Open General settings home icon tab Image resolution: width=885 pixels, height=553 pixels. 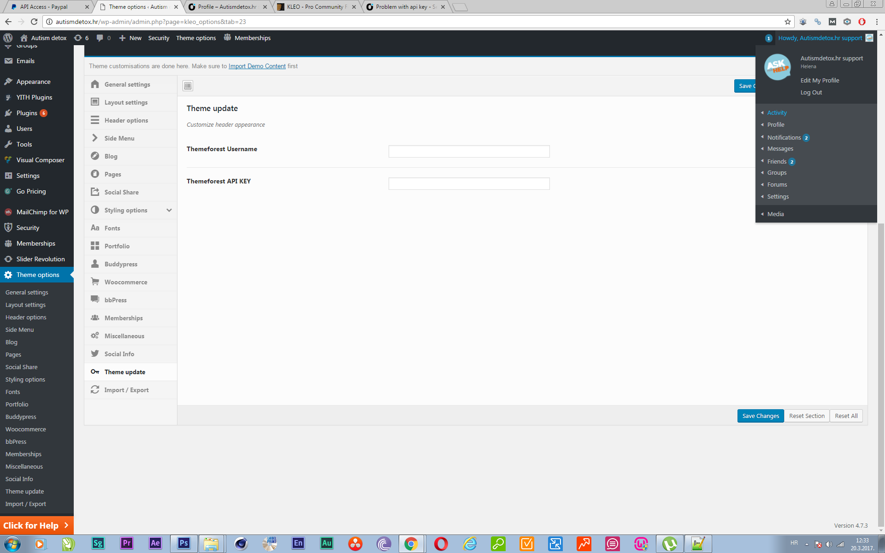pyautogui.click(x=95, y=84)
